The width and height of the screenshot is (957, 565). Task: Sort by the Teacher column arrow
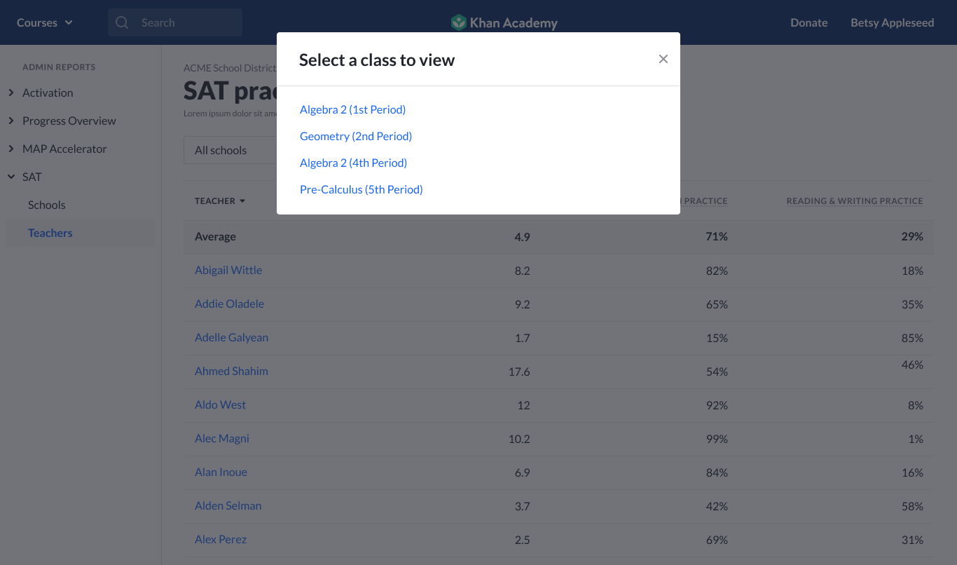(242, 201)
